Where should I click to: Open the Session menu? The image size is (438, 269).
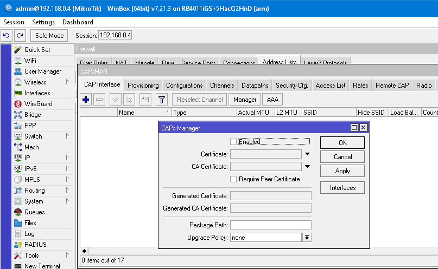(x=14, y=22)
